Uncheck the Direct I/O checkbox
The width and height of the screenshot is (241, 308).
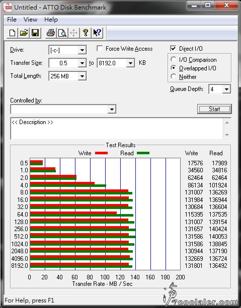pyautogui.click(x=173, y=49)
